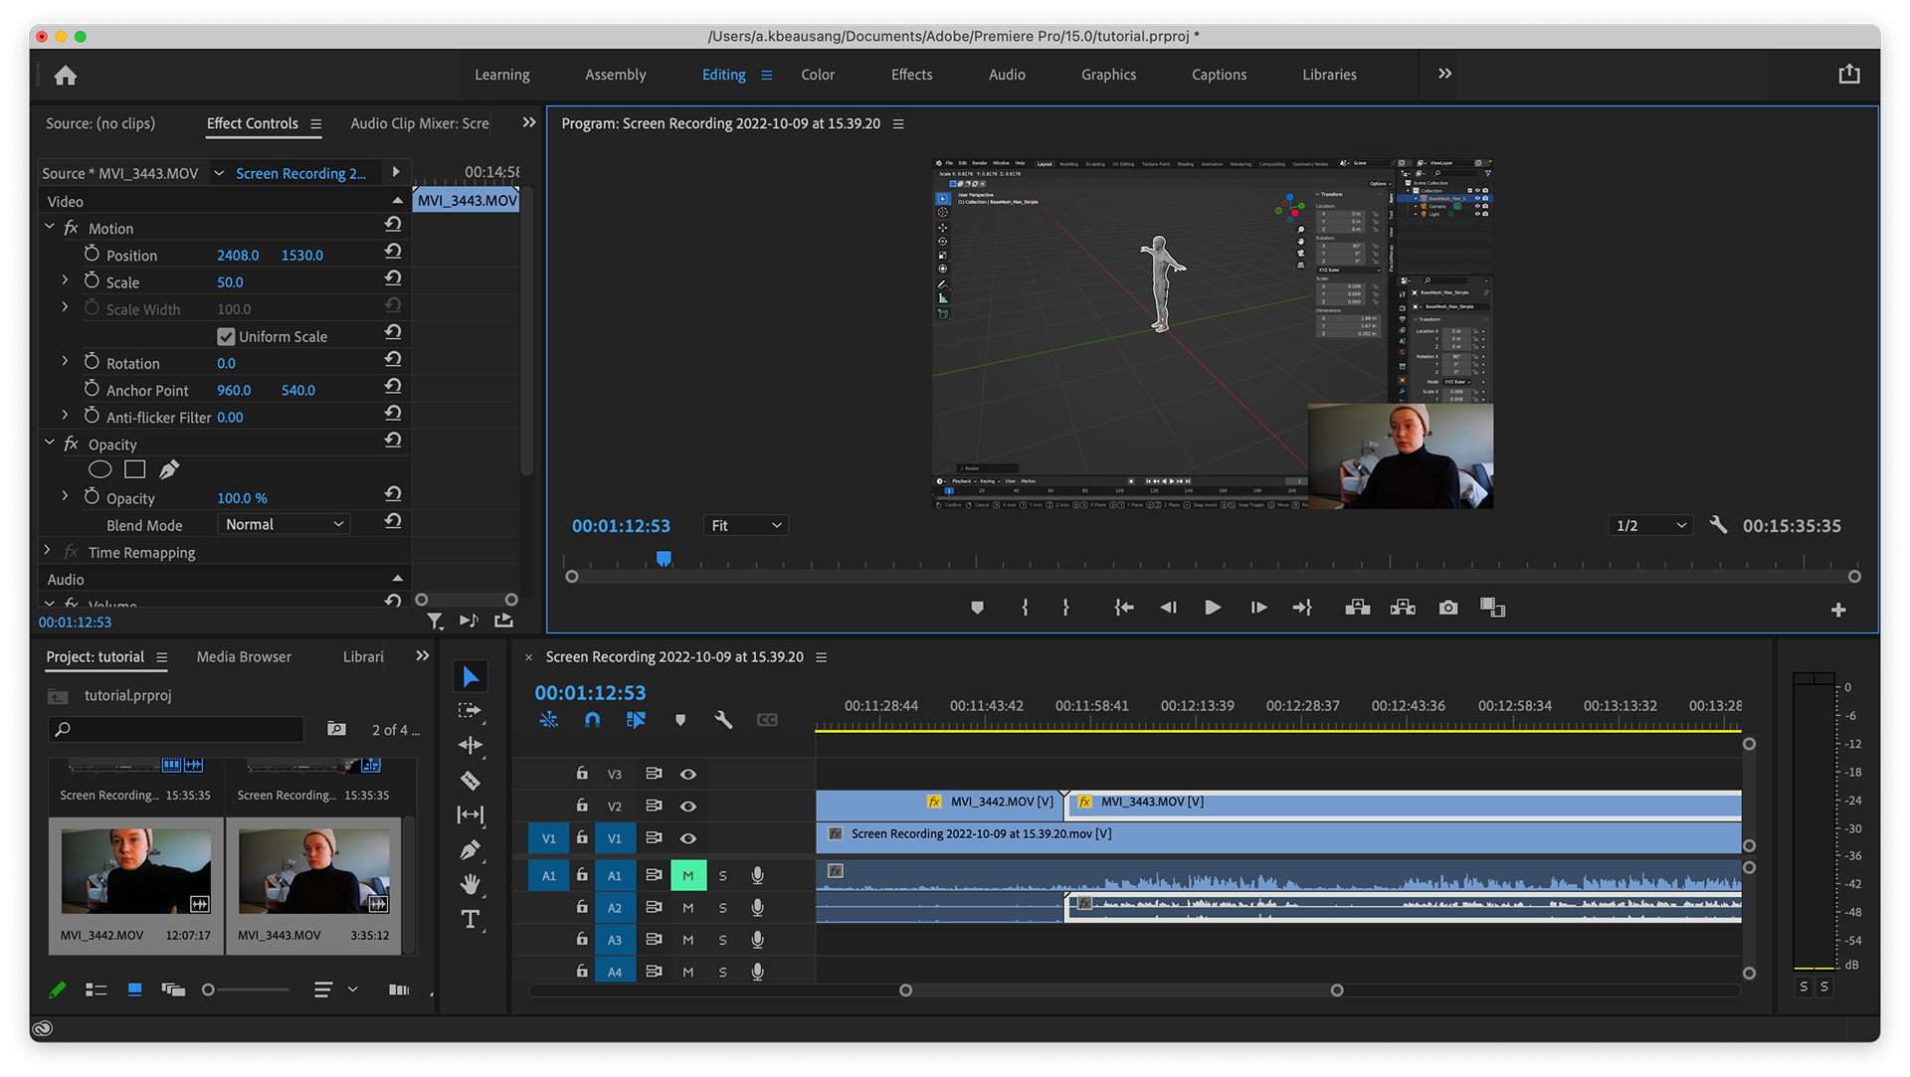
Task: Collapse the Opacity effect group
Action: (x=50, y=444)
